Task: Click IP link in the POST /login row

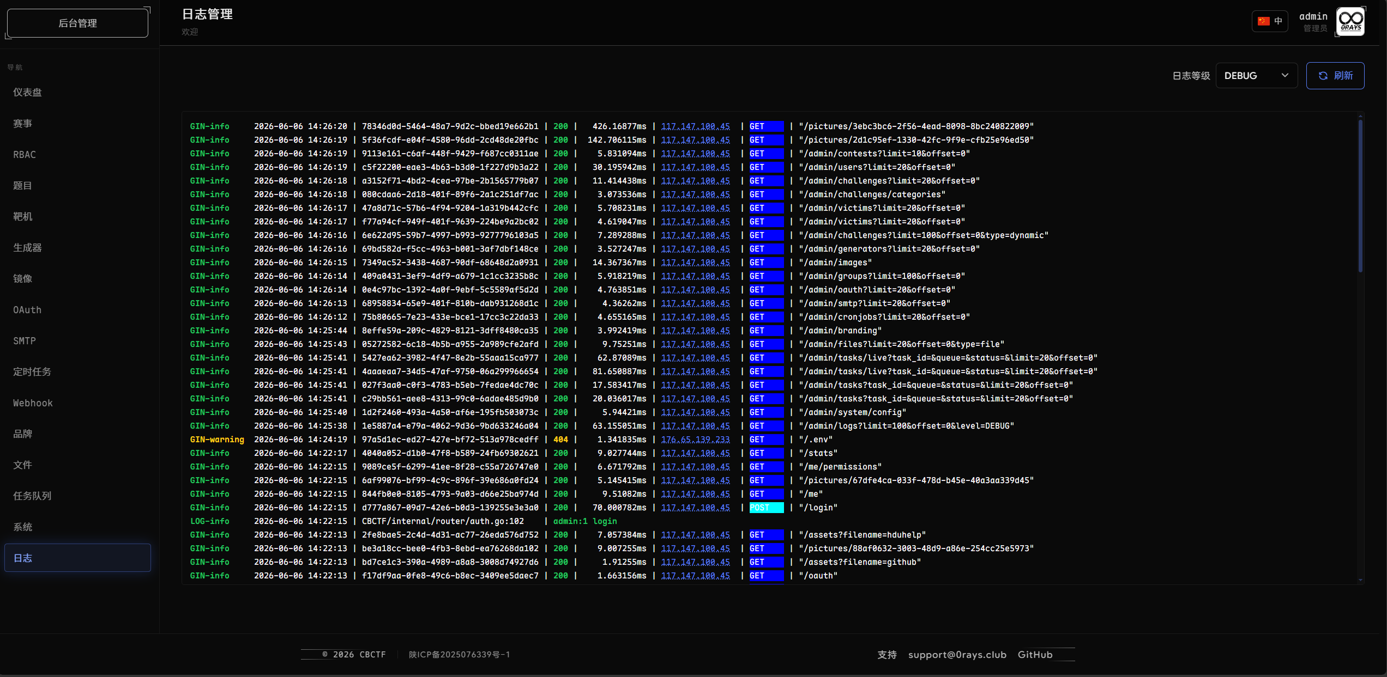Action: (x=695, y=508)
